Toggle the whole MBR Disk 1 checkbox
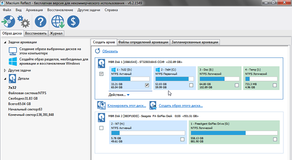Image resolution: width=292 pixels, height=160 pixels. 101,74
